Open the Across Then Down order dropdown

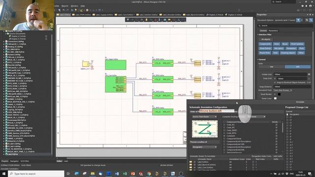pos(204,117)
